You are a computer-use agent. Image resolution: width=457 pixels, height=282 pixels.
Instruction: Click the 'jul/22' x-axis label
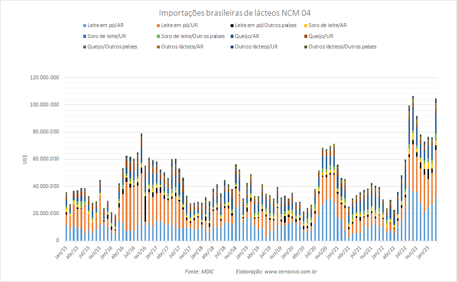[x=400, y=252]
